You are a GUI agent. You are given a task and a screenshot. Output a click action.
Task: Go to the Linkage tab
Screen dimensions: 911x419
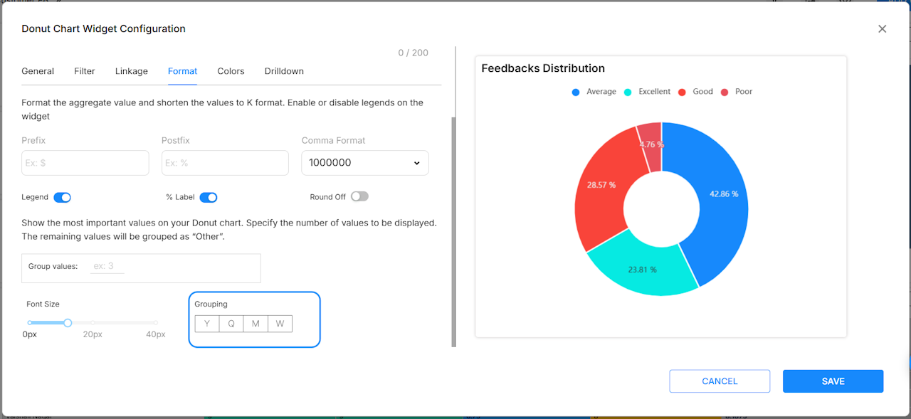pos(132,71)
